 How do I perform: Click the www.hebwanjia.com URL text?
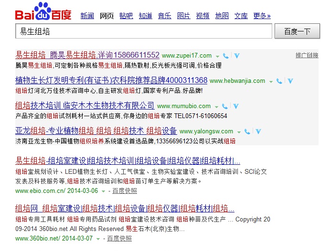tap(237, 81)
